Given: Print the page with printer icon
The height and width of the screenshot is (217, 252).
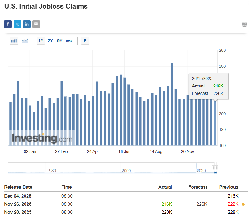Looking at the screenshot, I should coord(245,24).
